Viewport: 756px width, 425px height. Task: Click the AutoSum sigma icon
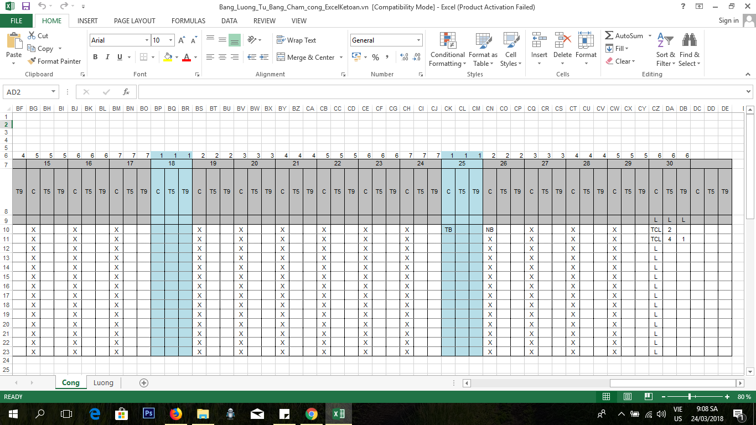[x=609, y=35]
